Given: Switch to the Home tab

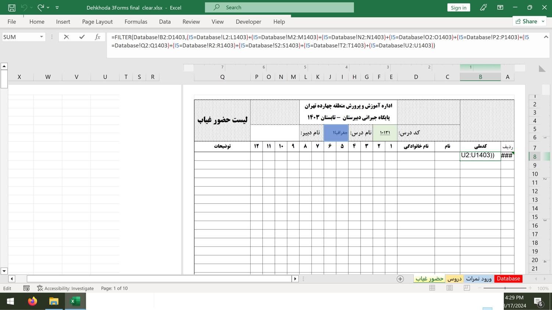Looking at the screenshot, I should (x=37, y=22).
